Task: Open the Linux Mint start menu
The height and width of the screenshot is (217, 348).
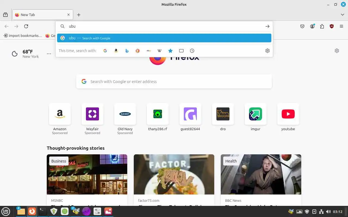Action: click(x=6, y=211)
